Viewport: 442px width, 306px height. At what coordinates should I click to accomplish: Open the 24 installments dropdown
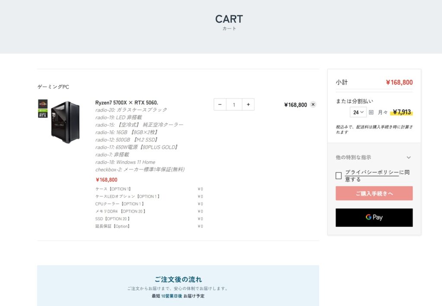point(358,112)
